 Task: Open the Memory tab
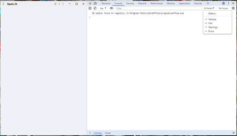pyautogui.click(x=171, y=3)
